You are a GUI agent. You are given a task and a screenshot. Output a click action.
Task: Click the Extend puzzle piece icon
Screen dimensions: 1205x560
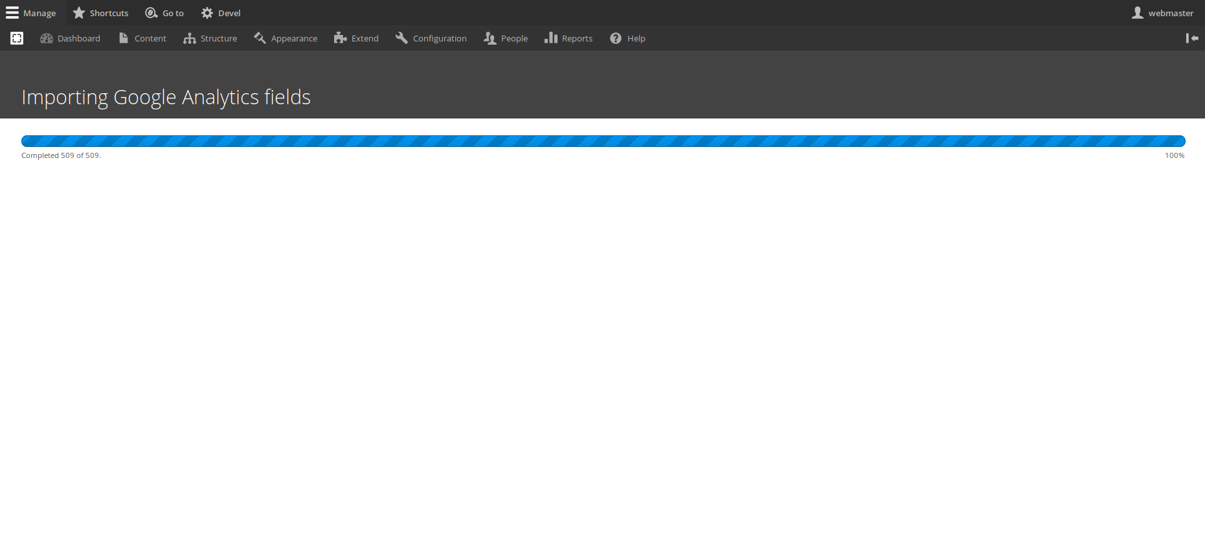tap(341, 38)
